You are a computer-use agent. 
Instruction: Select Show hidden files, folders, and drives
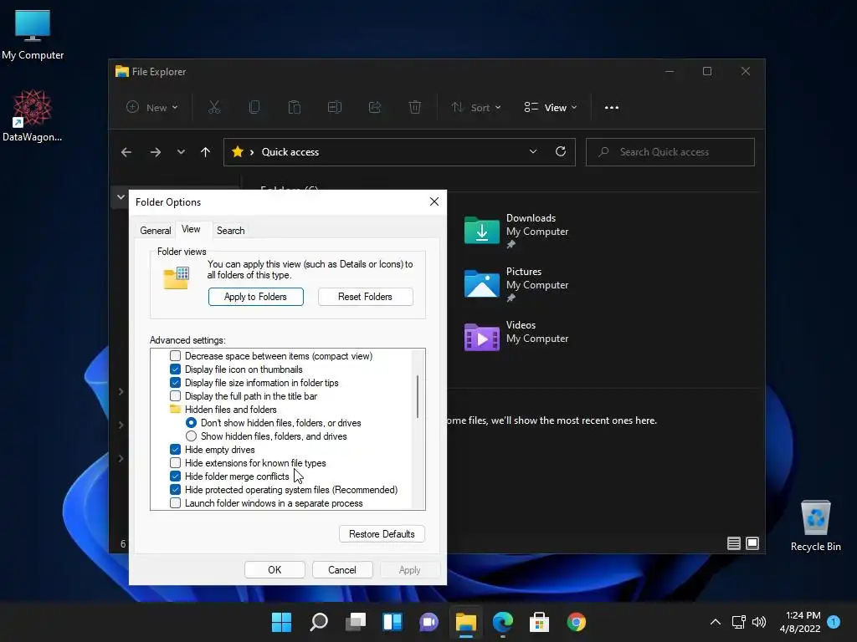pos(192,436)
